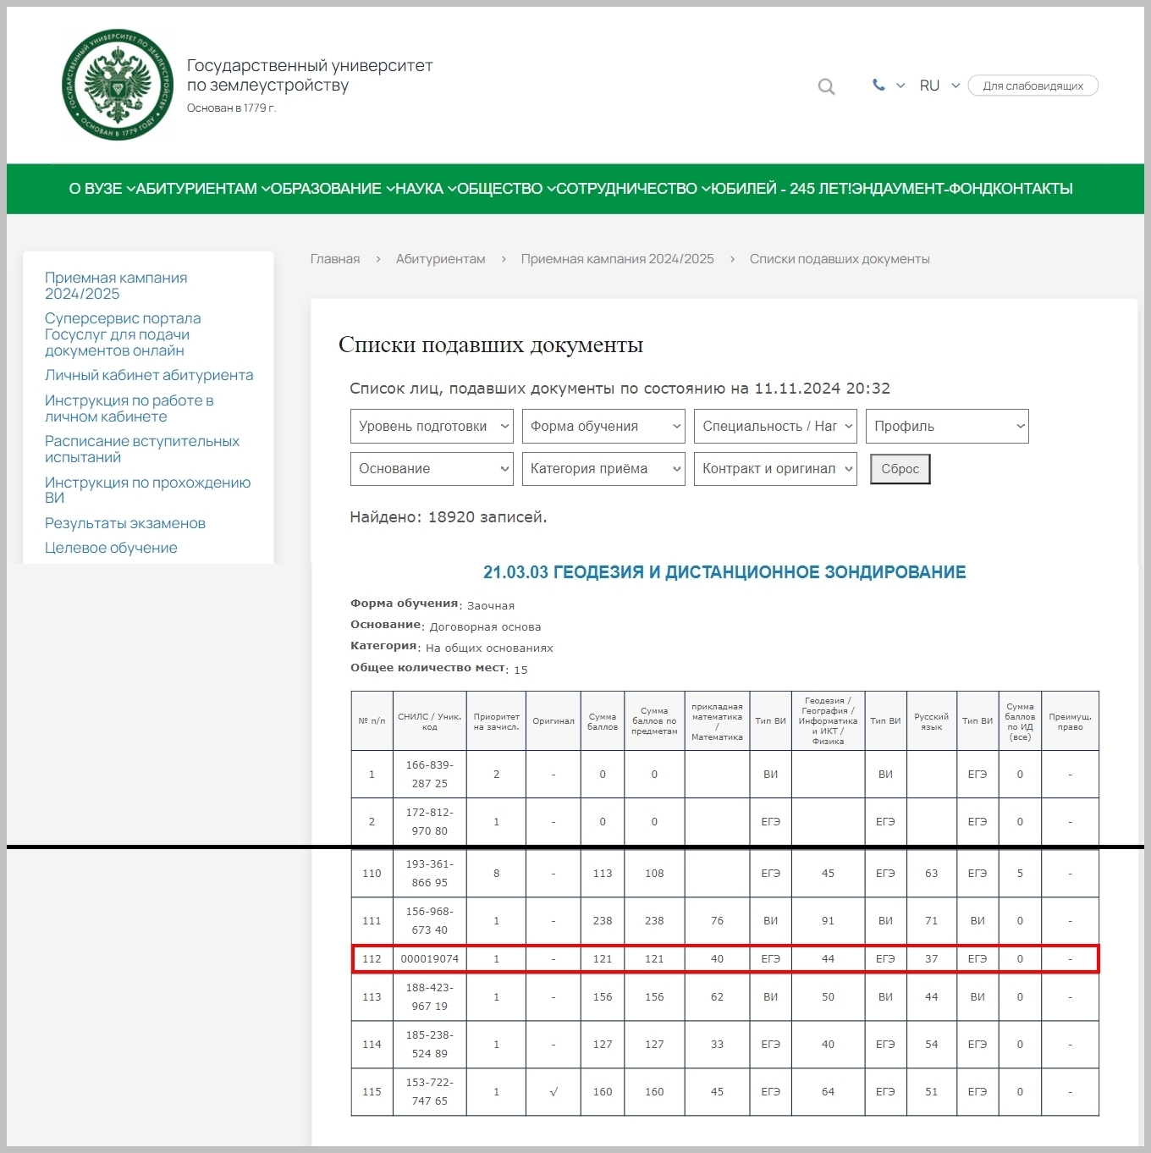Expand the phone contacts chevron

[x=900, y=86]
